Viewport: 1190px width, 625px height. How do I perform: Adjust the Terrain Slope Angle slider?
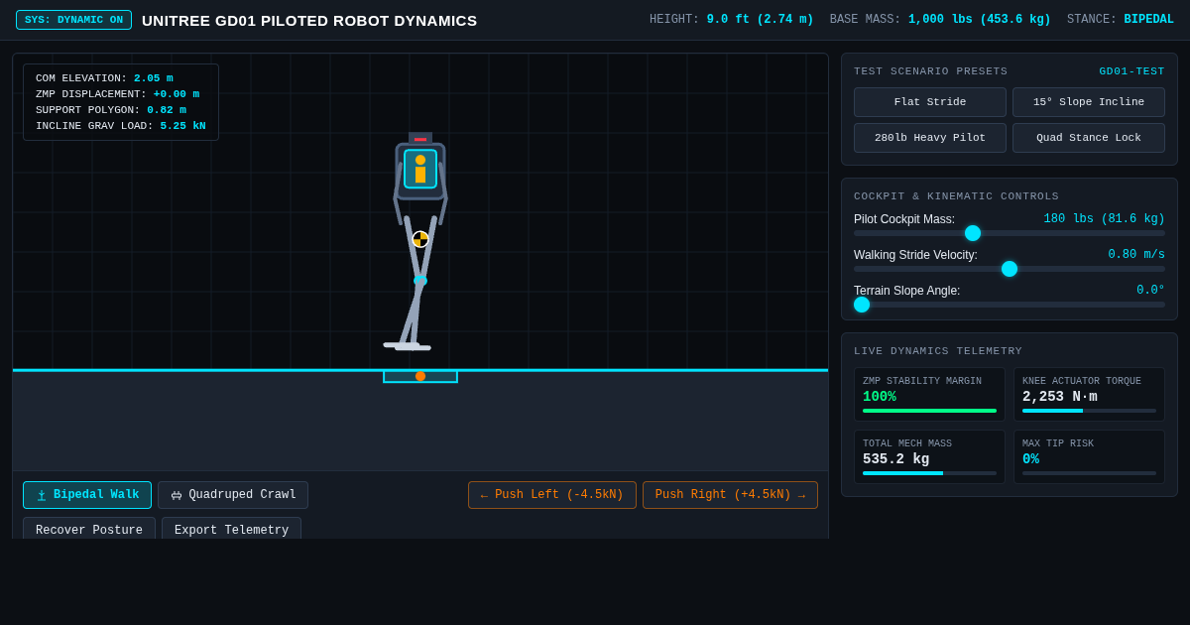coord(1010,305)
